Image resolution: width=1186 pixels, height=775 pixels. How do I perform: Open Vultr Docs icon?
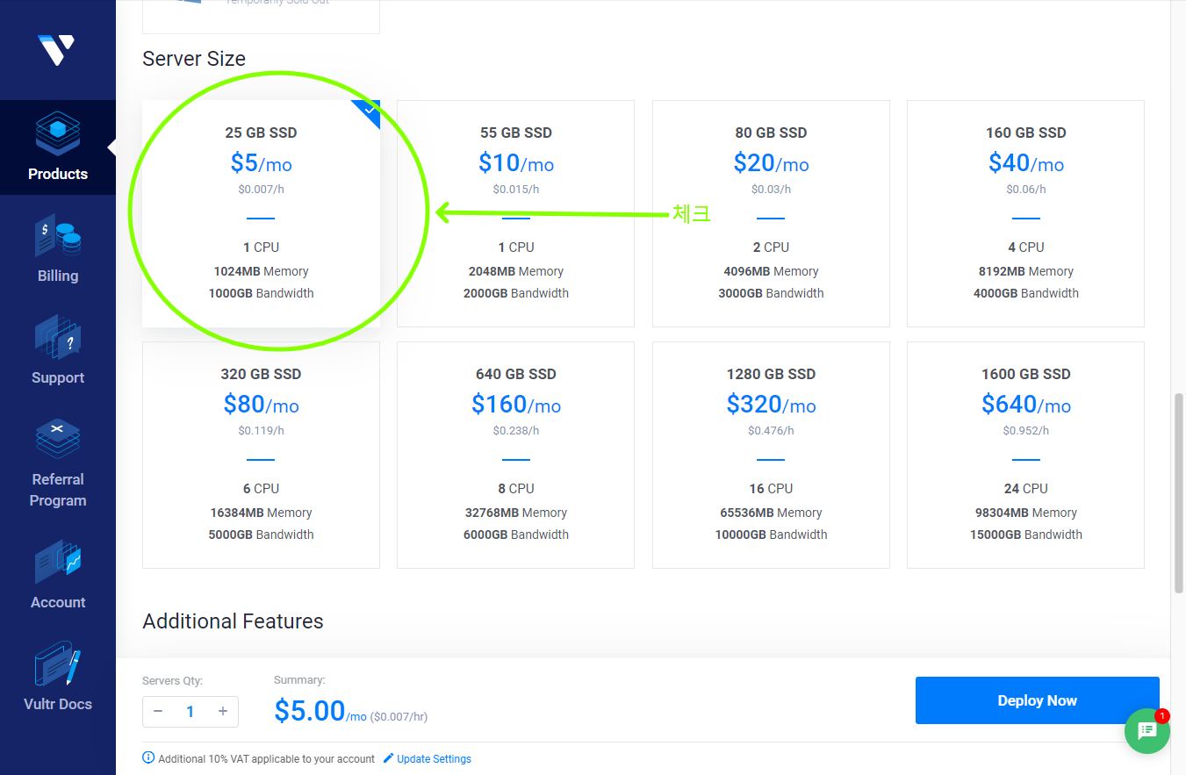[58, 664]
